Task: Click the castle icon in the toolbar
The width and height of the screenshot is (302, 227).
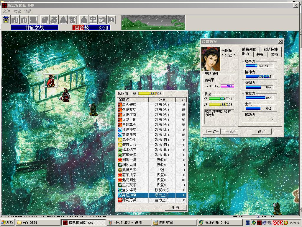Action: click(6, 20)
